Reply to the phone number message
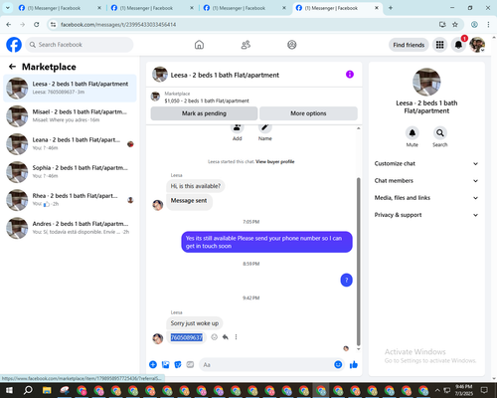 pos(226,337)
